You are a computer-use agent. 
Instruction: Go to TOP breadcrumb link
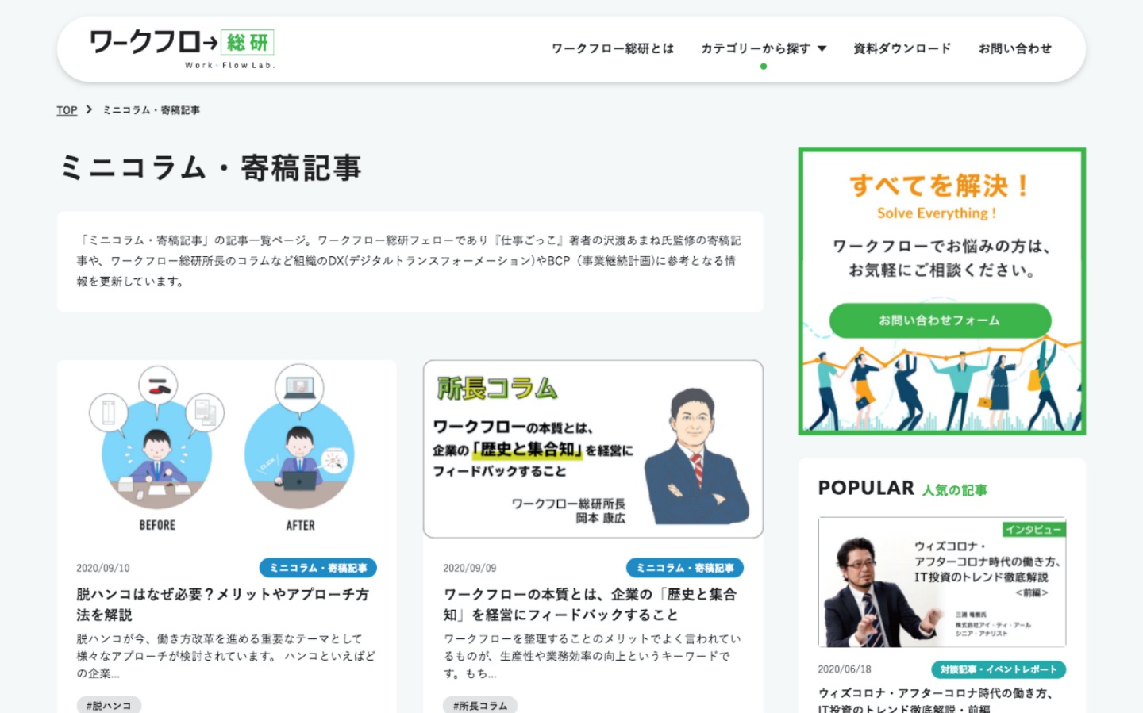pyautogui.click(x=67, y=110)
